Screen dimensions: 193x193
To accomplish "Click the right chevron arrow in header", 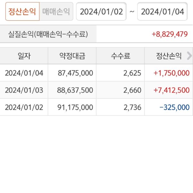I will [x=189, y=56].
